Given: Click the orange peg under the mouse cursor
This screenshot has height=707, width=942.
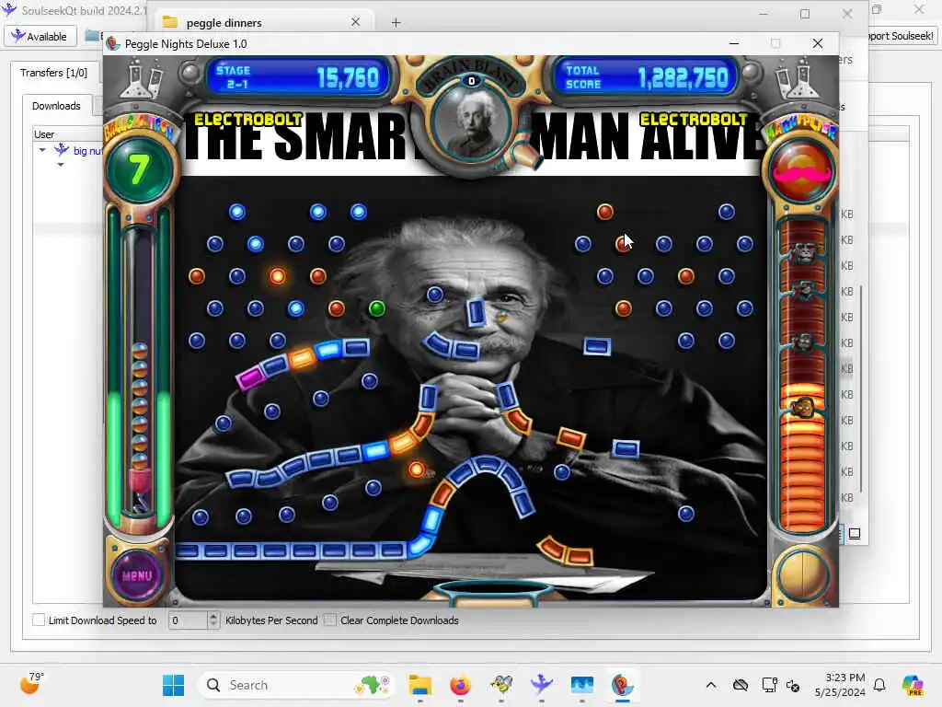Looking at the screenshot, I should point(623,244).
